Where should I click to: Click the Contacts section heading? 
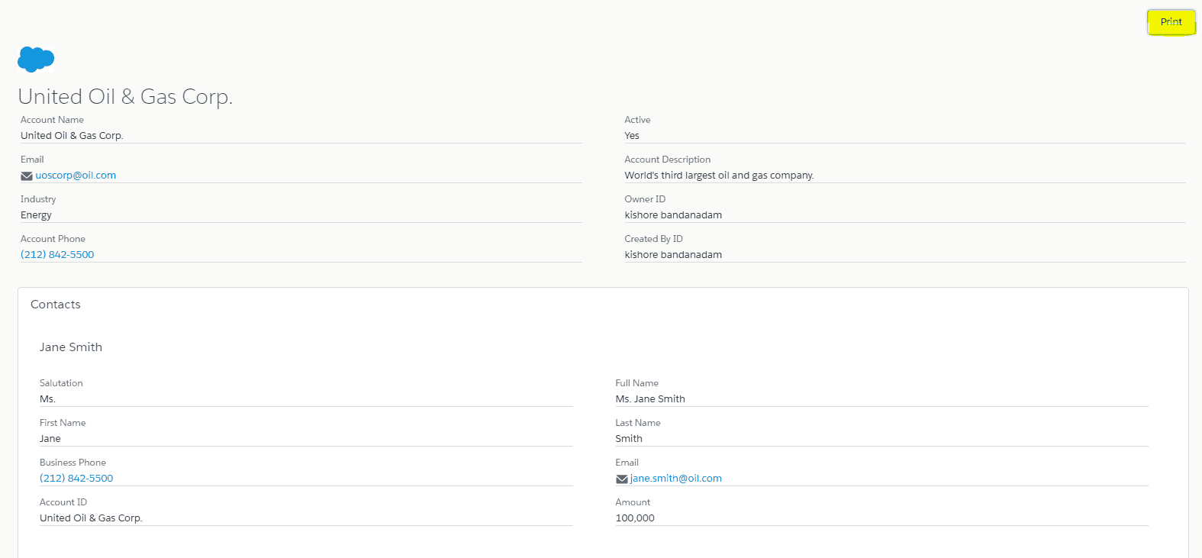(x=56, y=305)
